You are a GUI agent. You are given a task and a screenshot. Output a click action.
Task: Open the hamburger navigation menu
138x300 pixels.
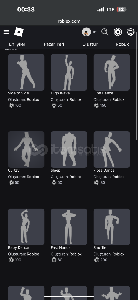pyautogui.click(x=6, y=32)
